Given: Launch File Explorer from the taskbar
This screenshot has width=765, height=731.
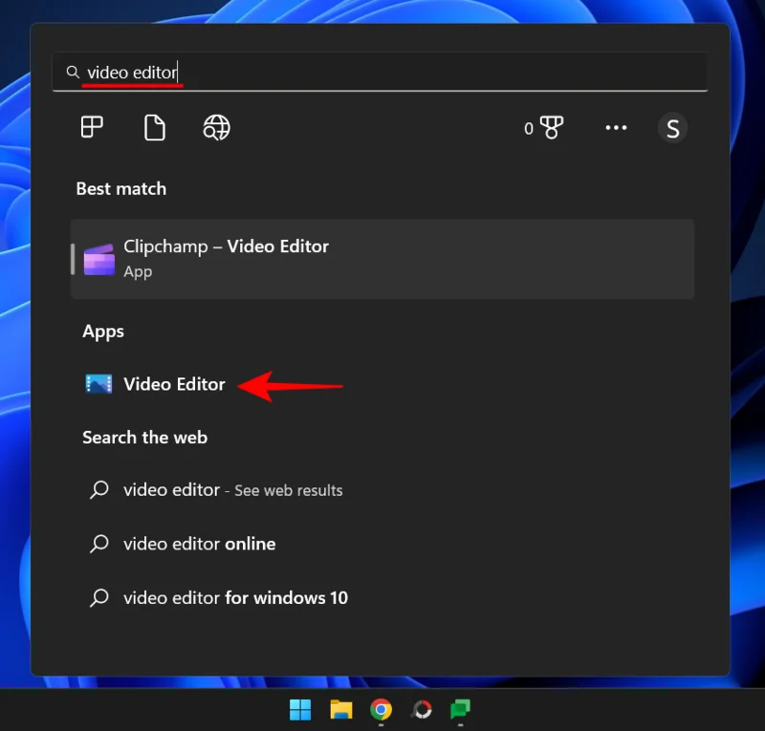Looking at the screenshot, I should tap(340, 709).
